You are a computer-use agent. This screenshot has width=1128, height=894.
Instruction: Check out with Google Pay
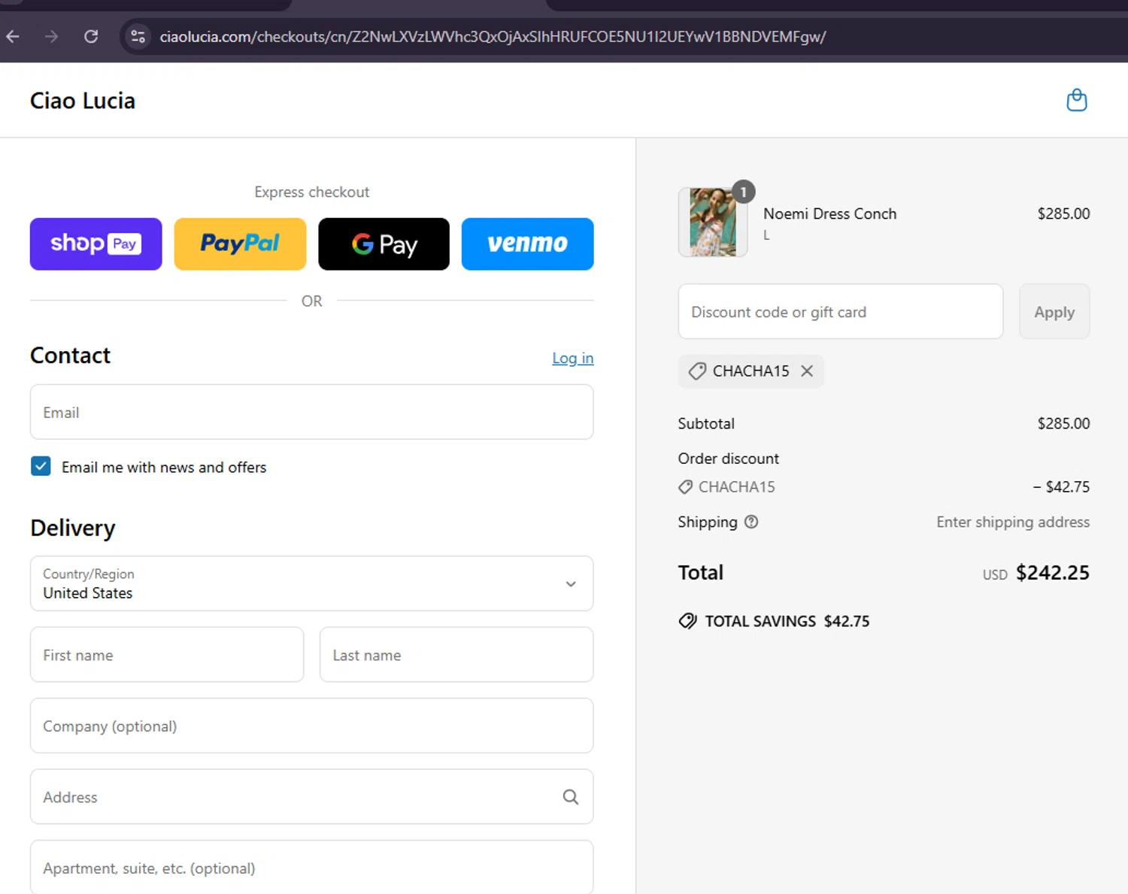pyautogui.click(x=384, y=244)
